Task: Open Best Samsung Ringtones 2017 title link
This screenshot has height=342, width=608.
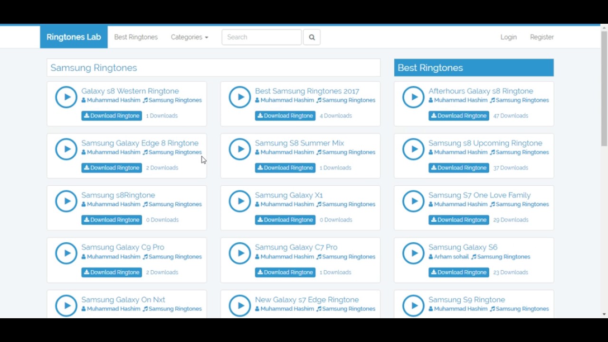Action: 307,91
